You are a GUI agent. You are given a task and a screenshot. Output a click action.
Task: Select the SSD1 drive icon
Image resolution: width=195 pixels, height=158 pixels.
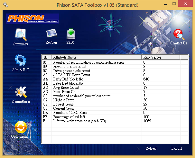71,34
